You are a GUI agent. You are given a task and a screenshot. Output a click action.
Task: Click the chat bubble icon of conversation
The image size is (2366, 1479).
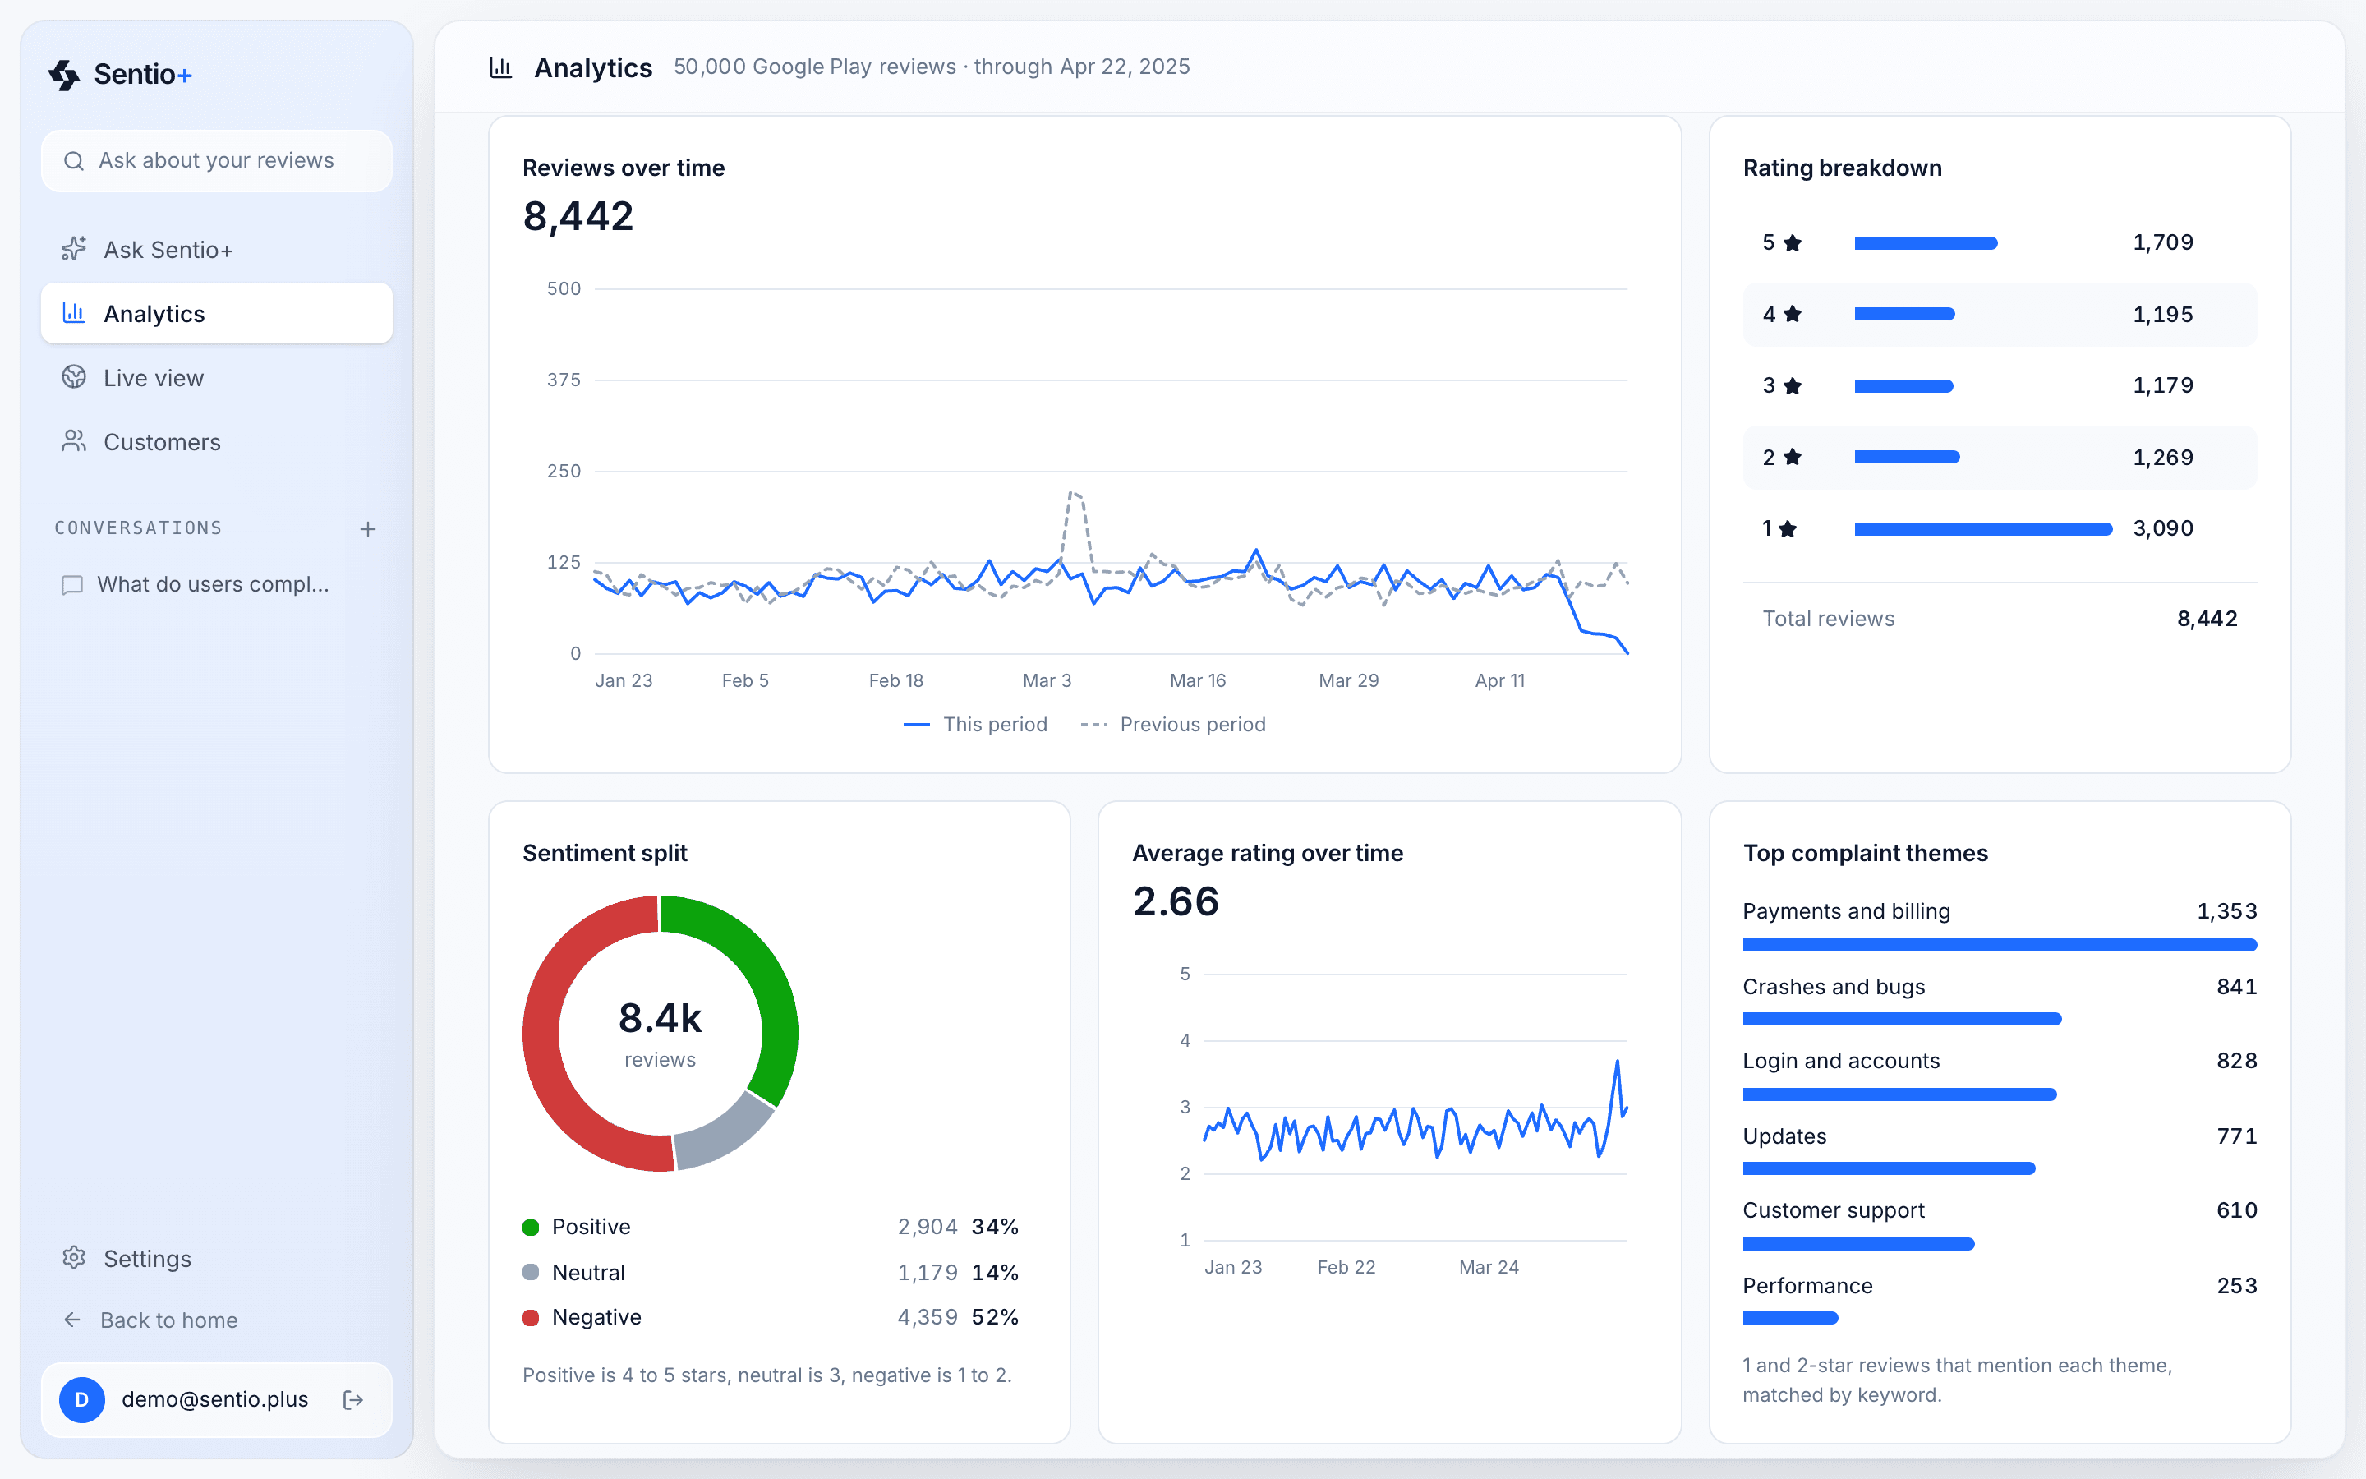click(72, 585)
